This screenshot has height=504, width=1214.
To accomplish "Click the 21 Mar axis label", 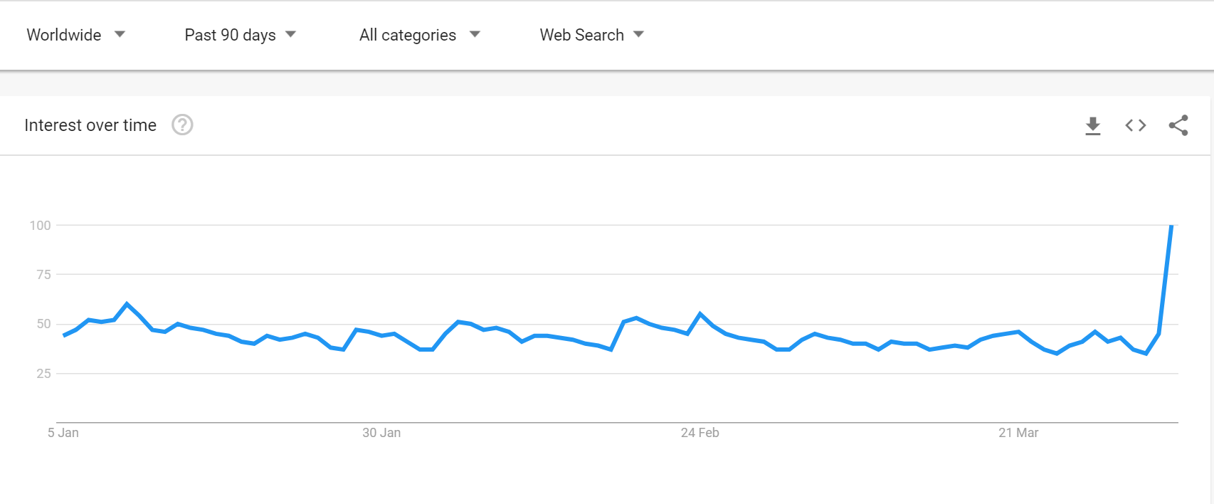I will [1018, 433].
